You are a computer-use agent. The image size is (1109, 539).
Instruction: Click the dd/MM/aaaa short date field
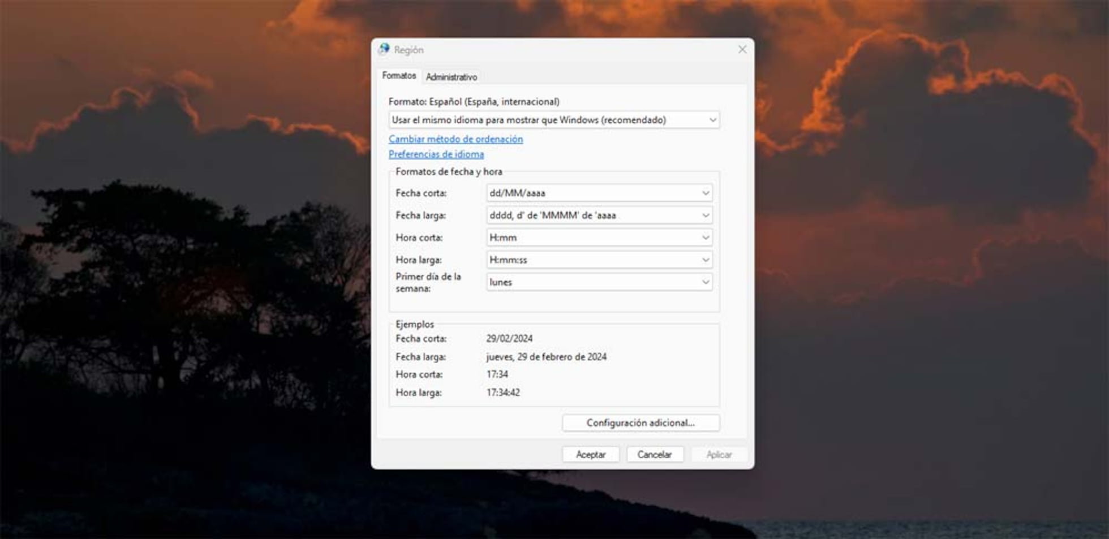pos(599,193)
